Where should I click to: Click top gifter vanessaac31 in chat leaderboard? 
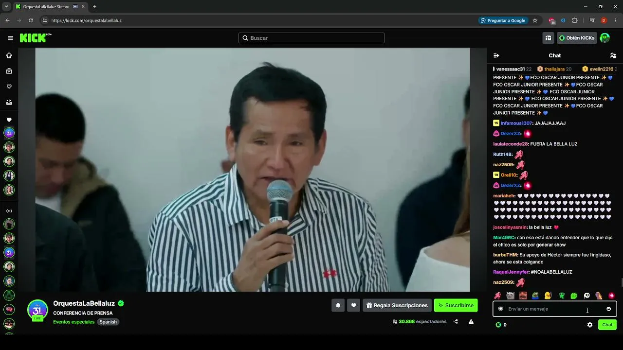point(511,69)
